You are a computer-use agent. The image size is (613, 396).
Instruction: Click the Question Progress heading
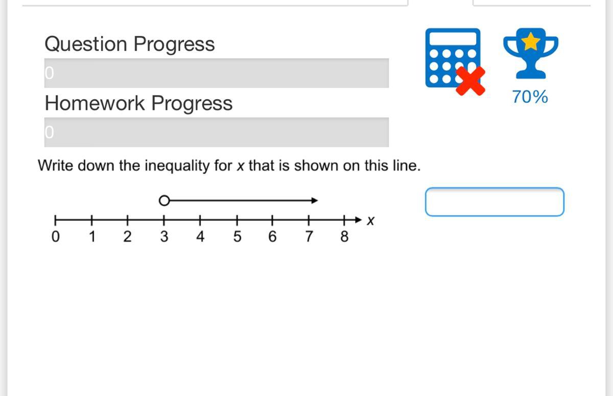pos(130,44)
